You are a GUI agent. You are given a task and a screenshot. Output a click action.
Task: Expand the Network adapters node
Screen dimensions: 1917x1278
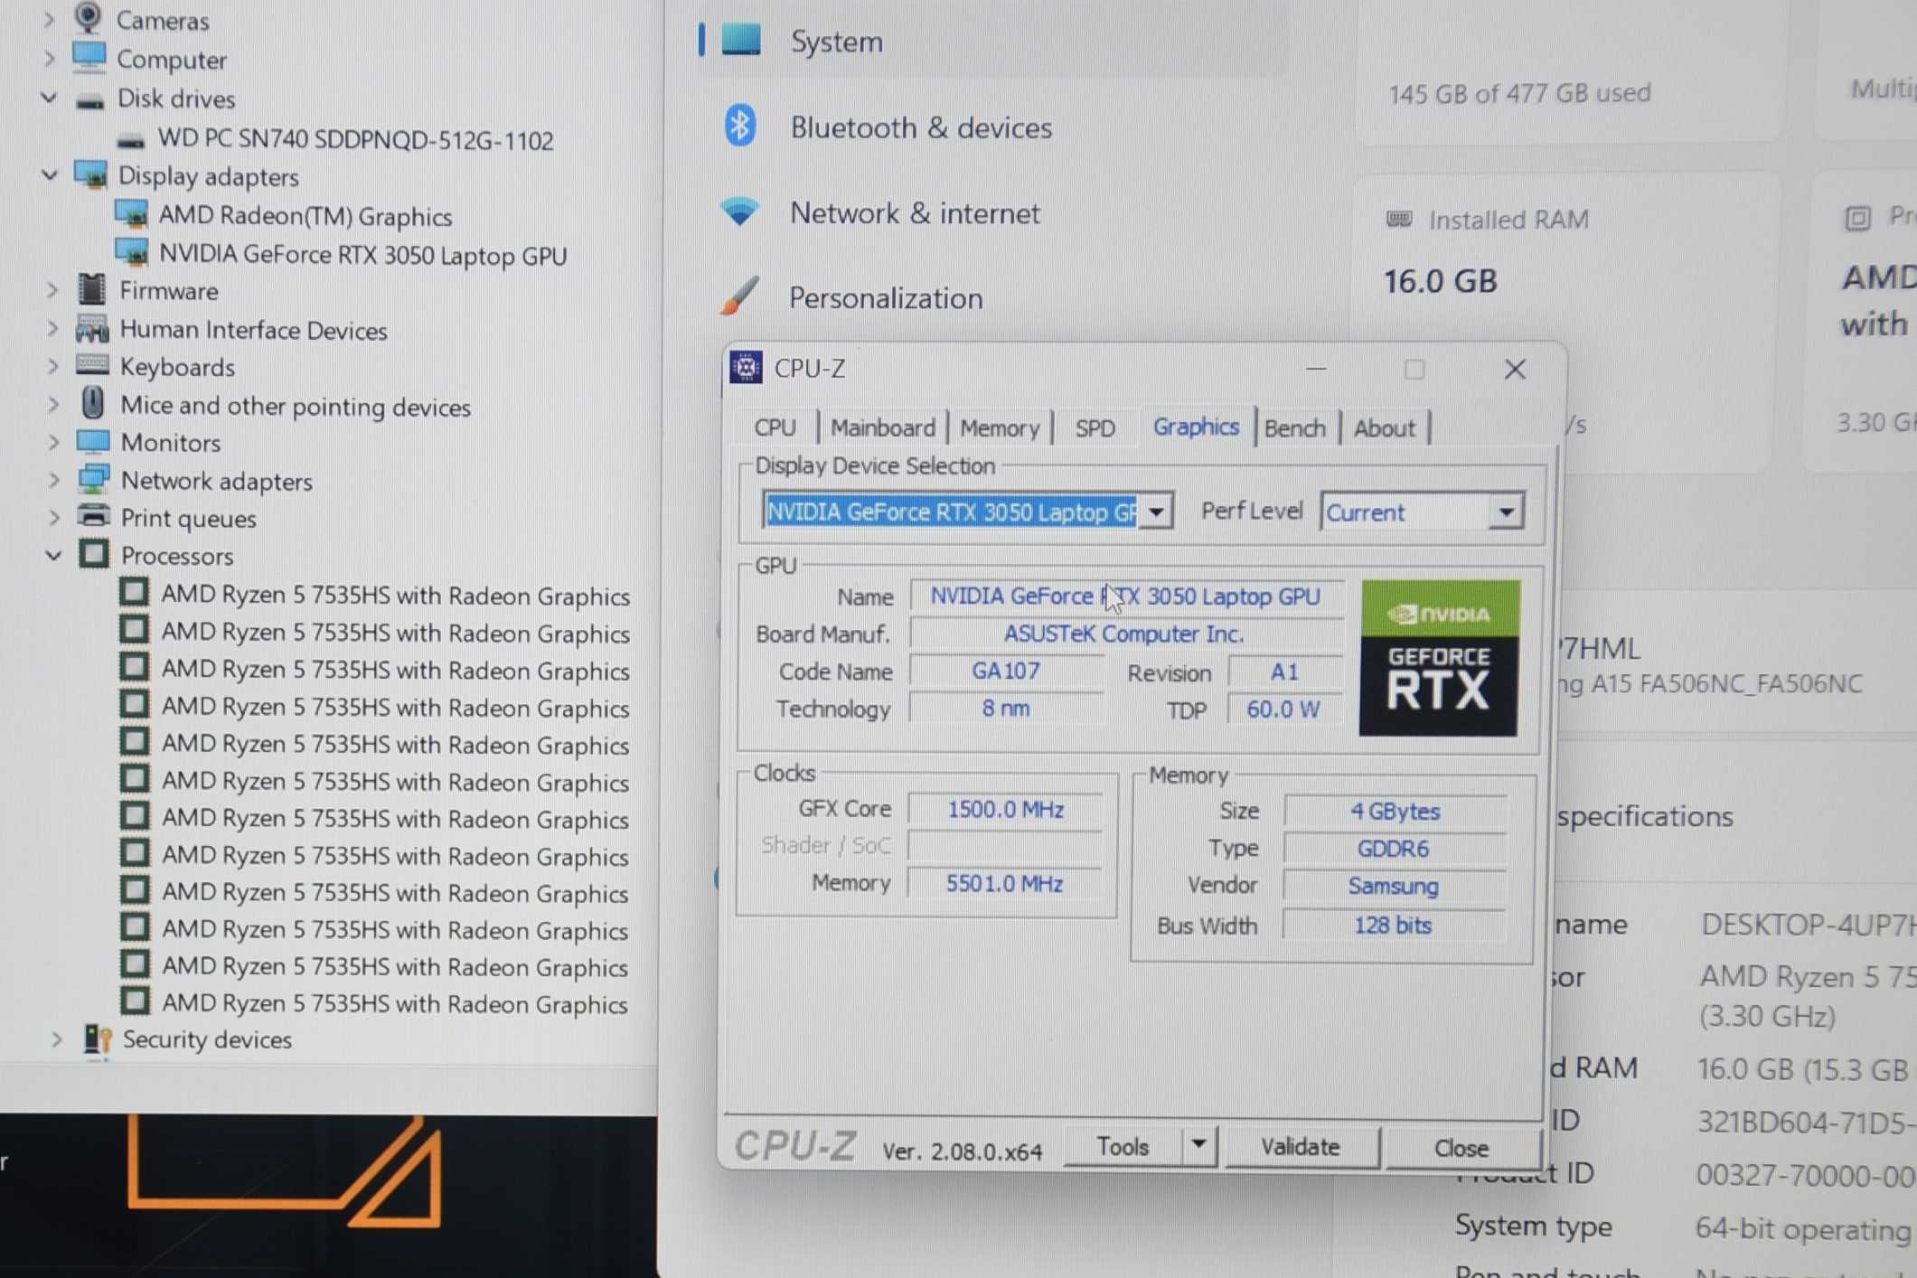click(53, 481)
